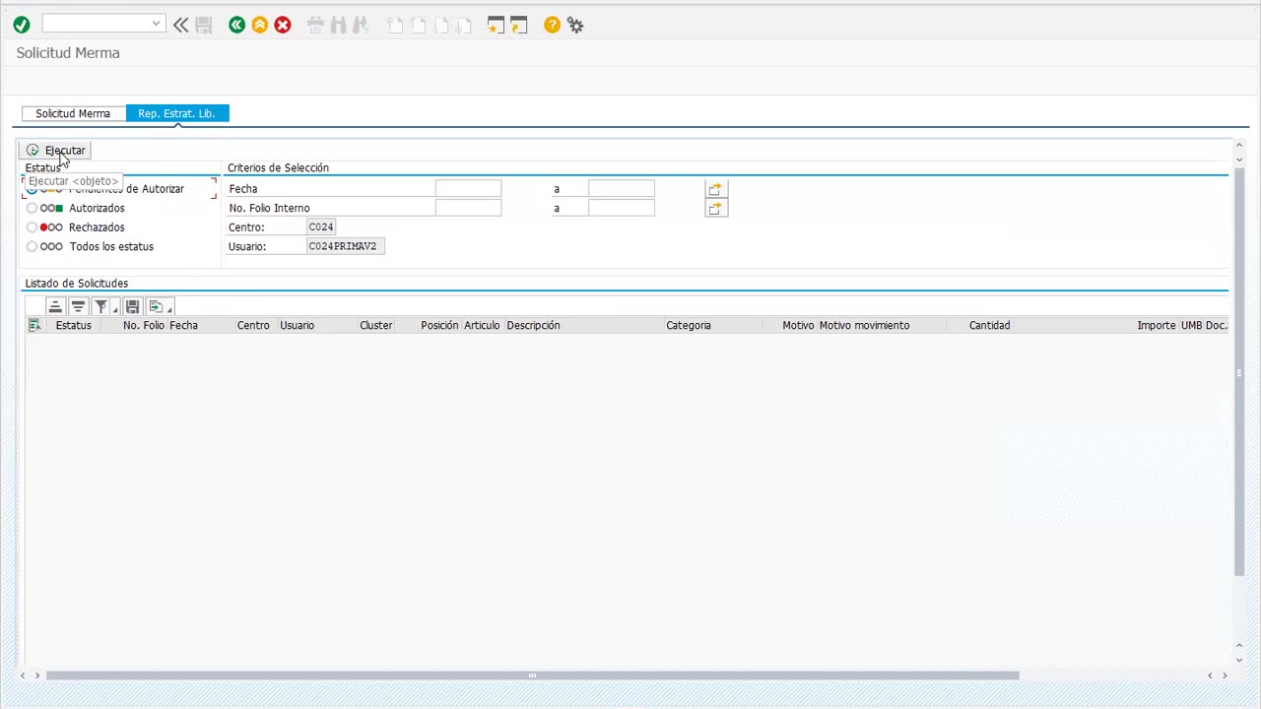The image size is (1261, 709).
Task: Click the green Enter checkmark icon
Action: (22, 25)
